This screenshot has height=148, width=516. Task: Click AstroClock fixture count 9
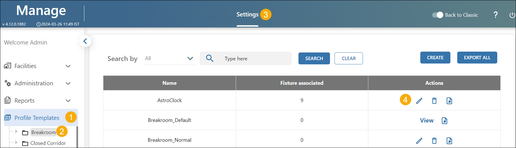coord(302,100)
